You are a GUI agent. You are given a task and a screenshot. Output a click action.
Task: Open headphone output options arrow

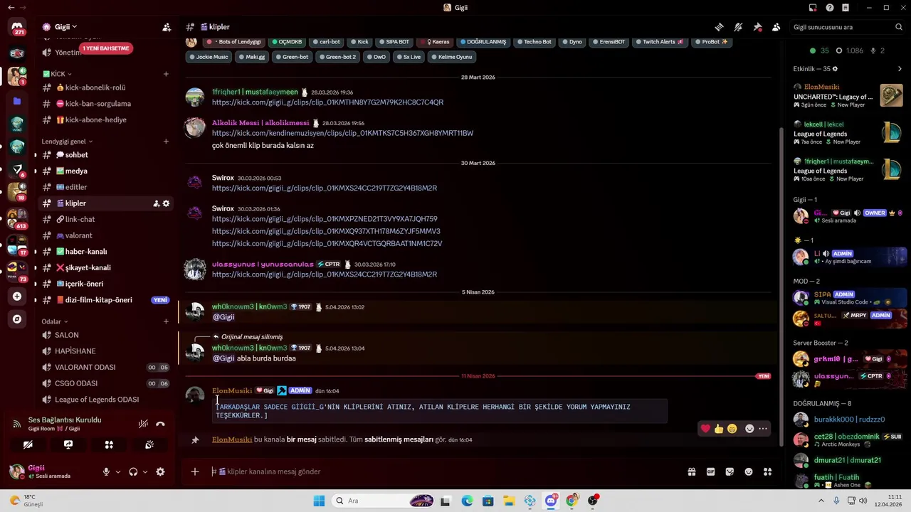pyautogui.click(x=145, y=471)
